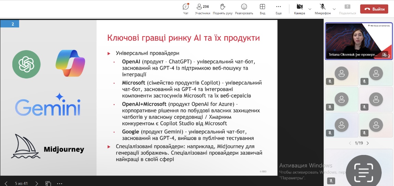This screenshot has width=394, height=186.
Task: Click 'We focus on tomorrow.' in video tile
Action: tap(380, 26)
